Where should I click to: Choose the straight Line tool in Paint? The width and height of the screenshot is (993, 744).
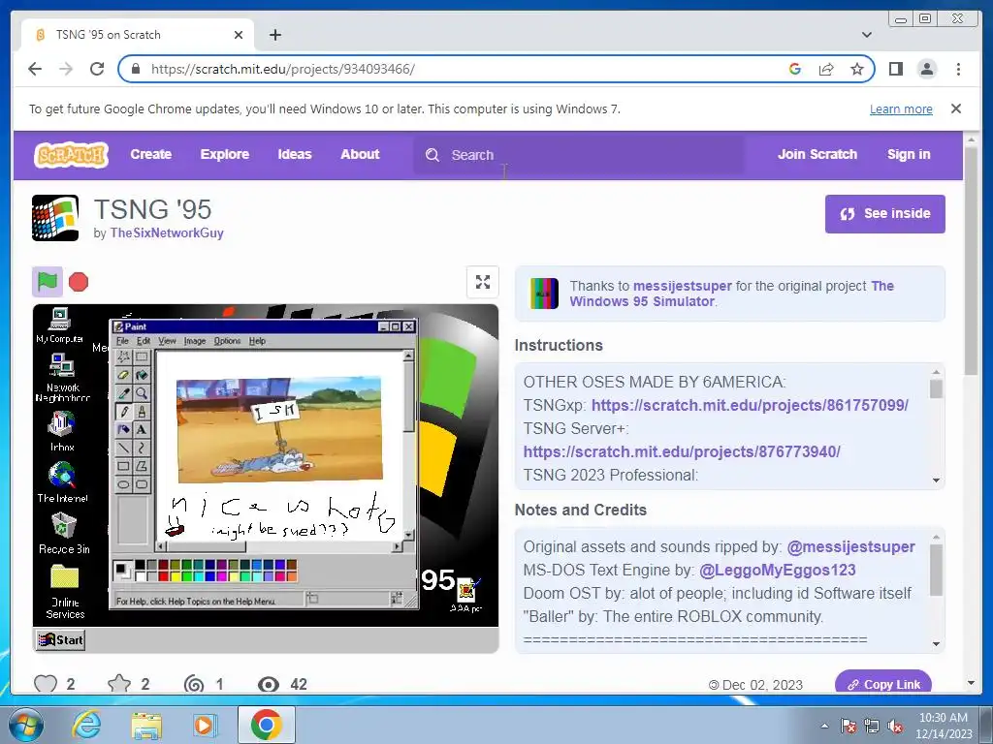pos(123,449)
